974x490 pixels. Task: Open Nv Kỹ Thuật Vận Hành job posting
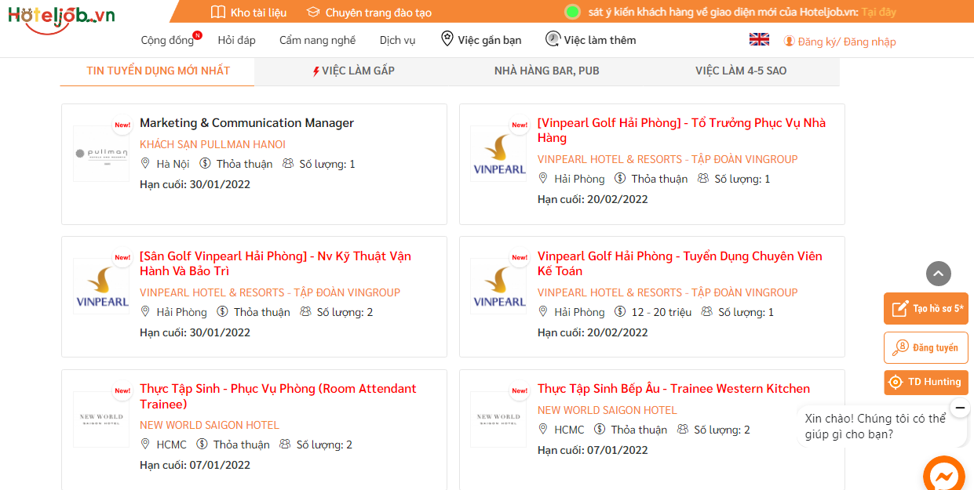[x=275, y=263]
